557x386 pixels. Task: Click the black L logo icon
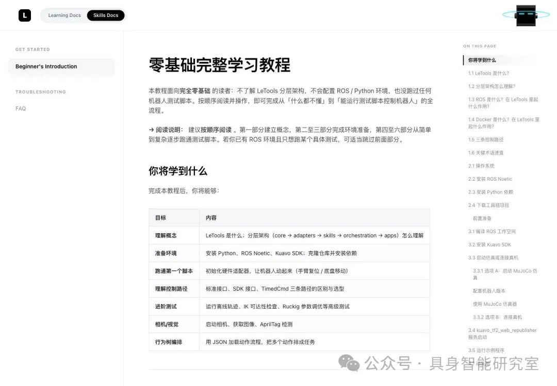tap(25, 15)
